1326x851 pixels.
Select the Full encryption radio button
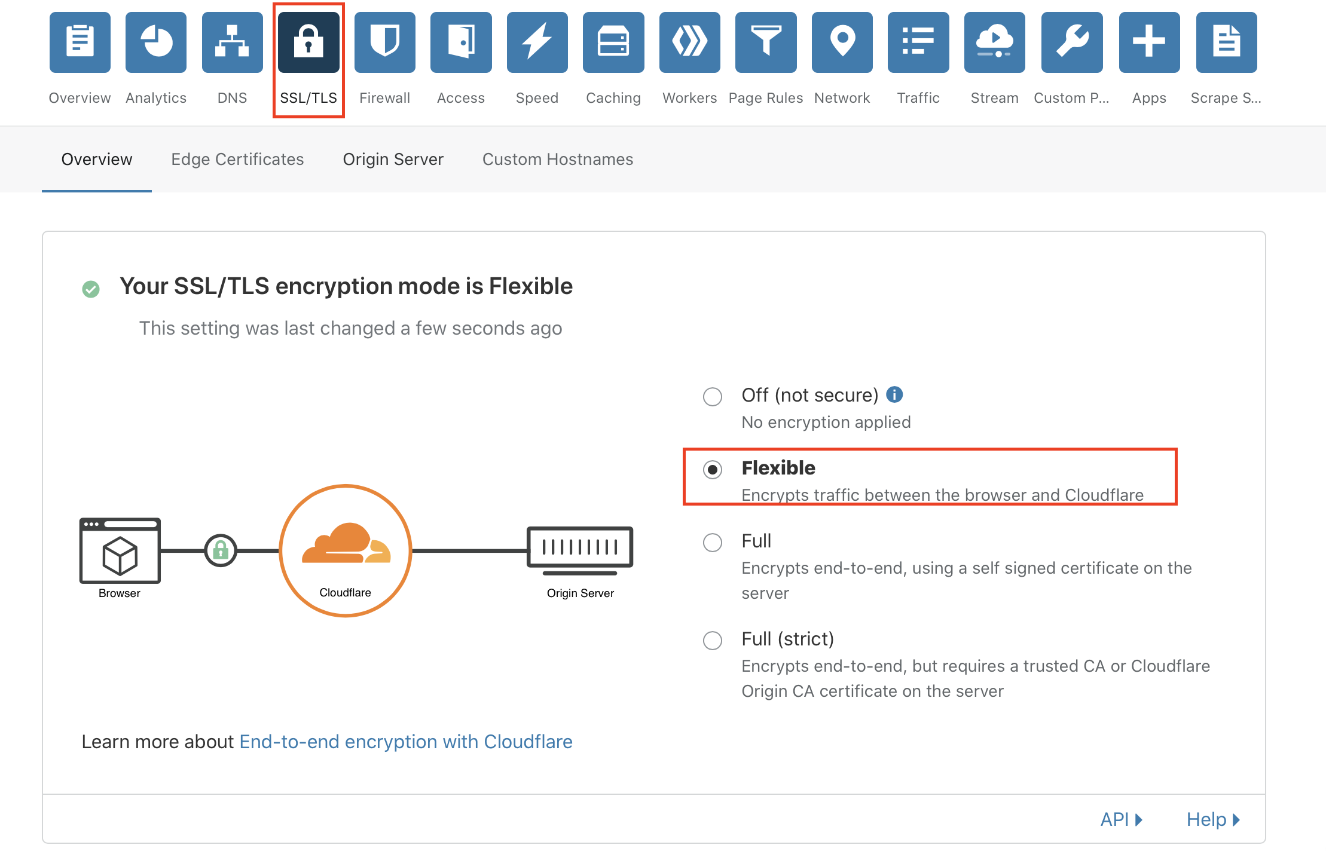(713, 542)
